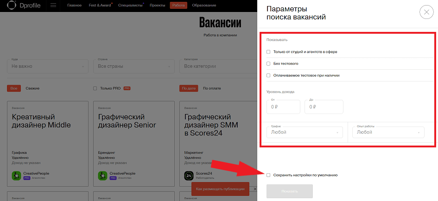Viewport: 438px width, 201px height.
Task: Switch to Проекты in the navigation
Action: click(x=157, y=5)
